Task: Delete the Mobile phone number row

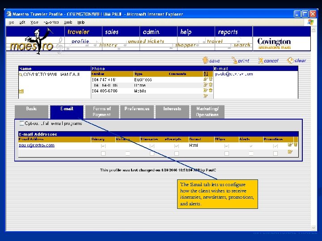Action: point(211,90)
